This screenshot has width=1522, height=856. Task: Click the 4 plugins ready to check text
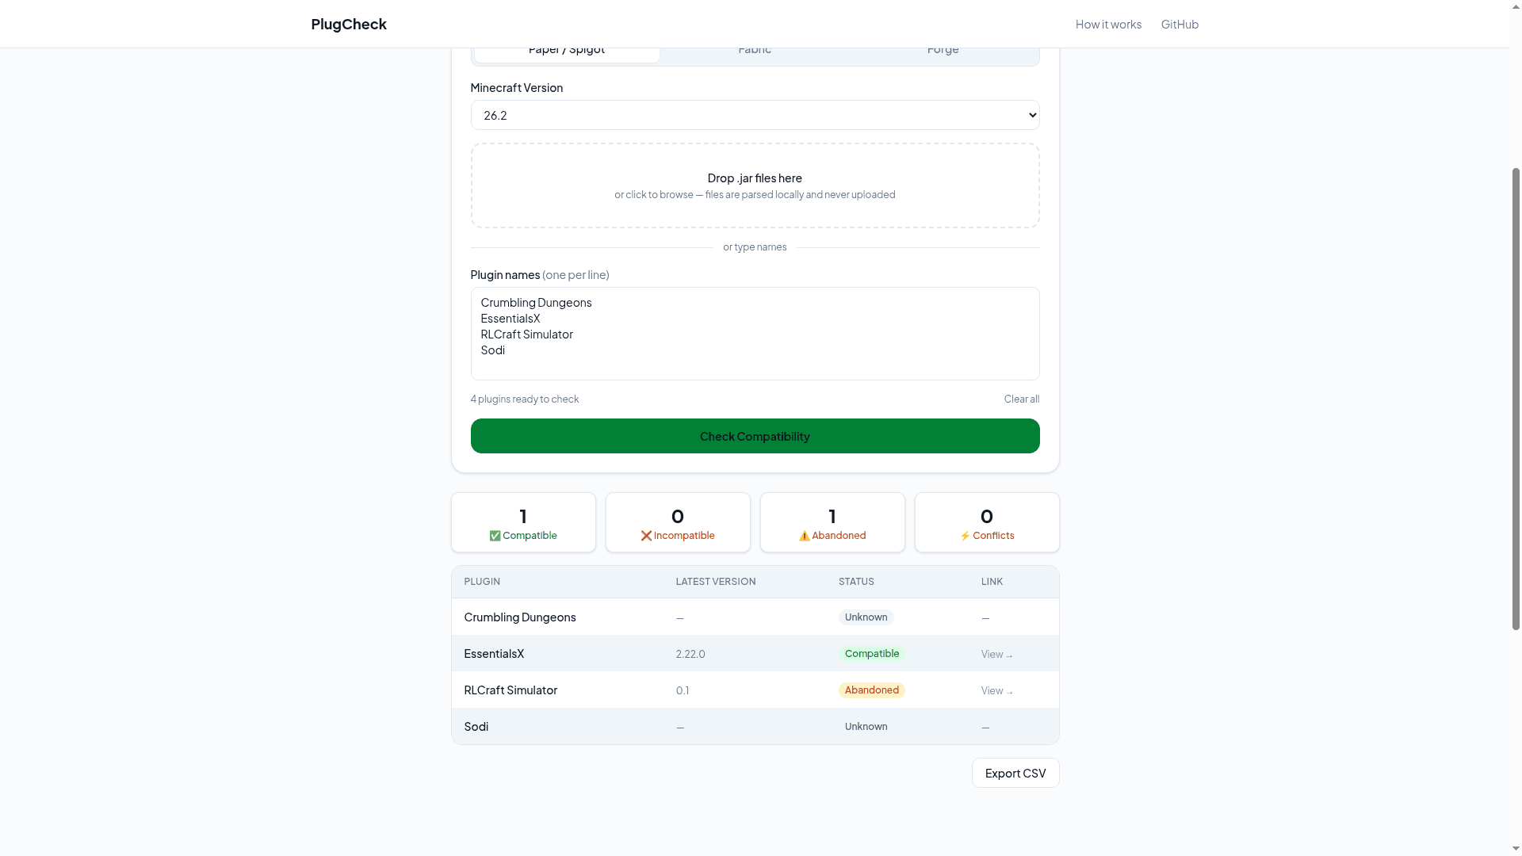(x=525, y=399)
